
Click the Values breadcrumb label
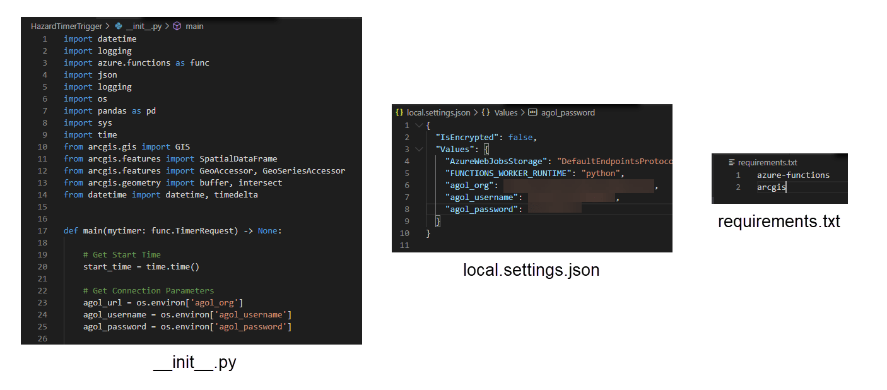click(x=505, y=113)
